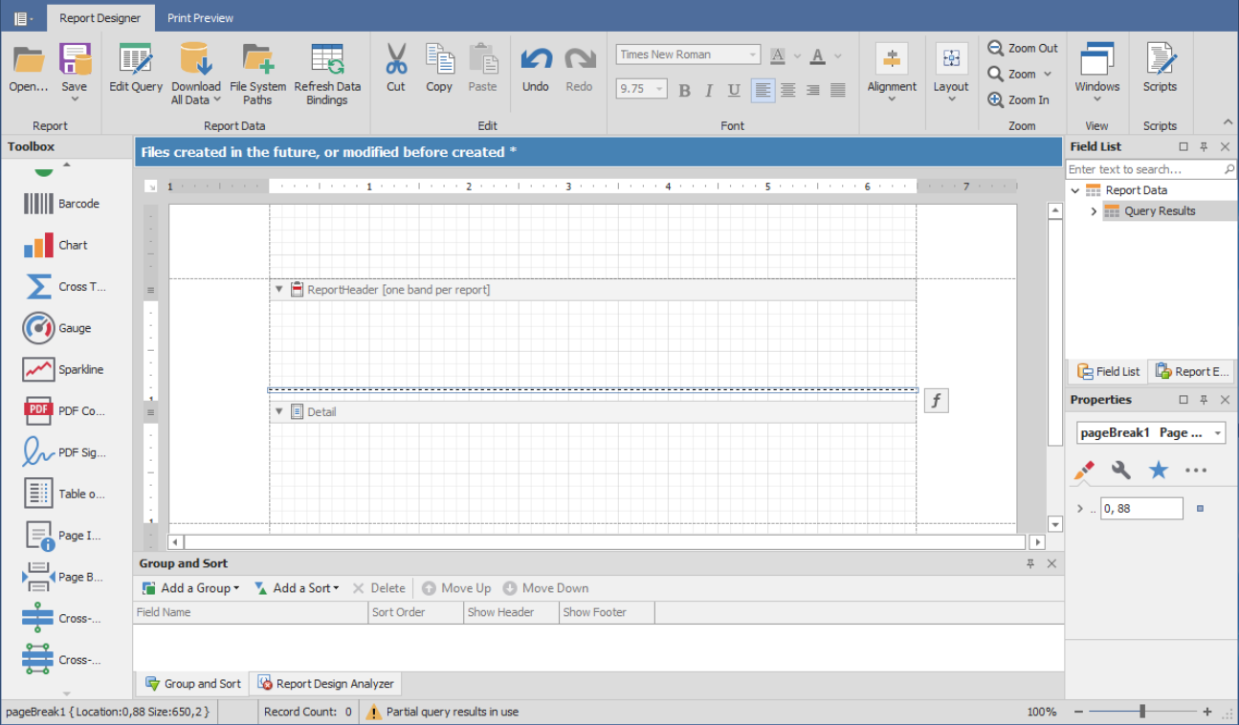The width and height of the screenshot is (1239, 725).
Task: Open the font name dropdown
Action: (752, 55)
